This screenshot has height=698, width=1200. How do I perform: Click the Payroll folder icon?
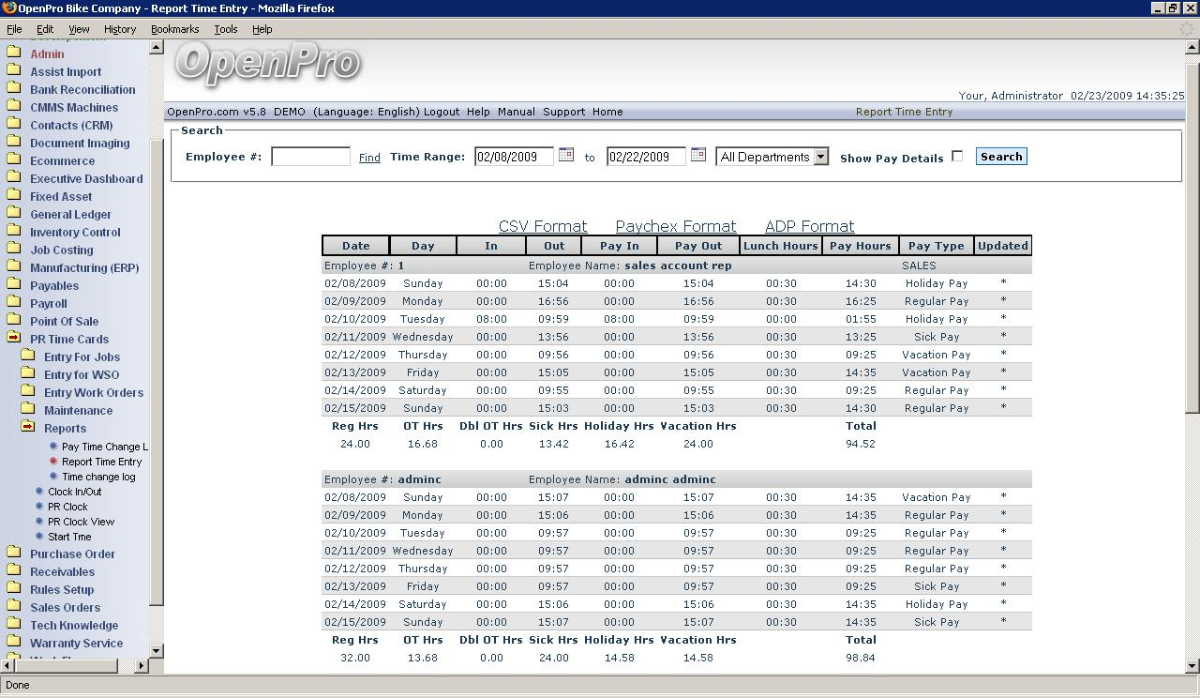point(14,303)
